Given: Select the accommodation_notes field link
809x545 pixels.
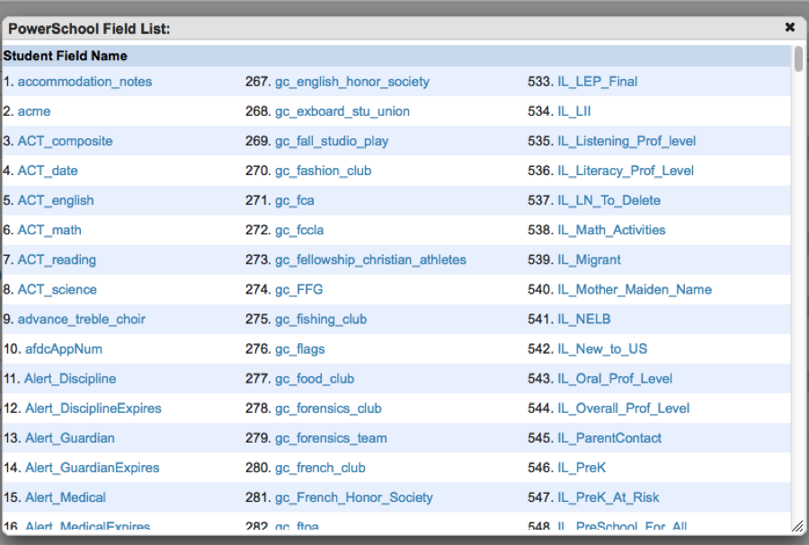Looking at the screenshot, I should [x=84, y=82].
